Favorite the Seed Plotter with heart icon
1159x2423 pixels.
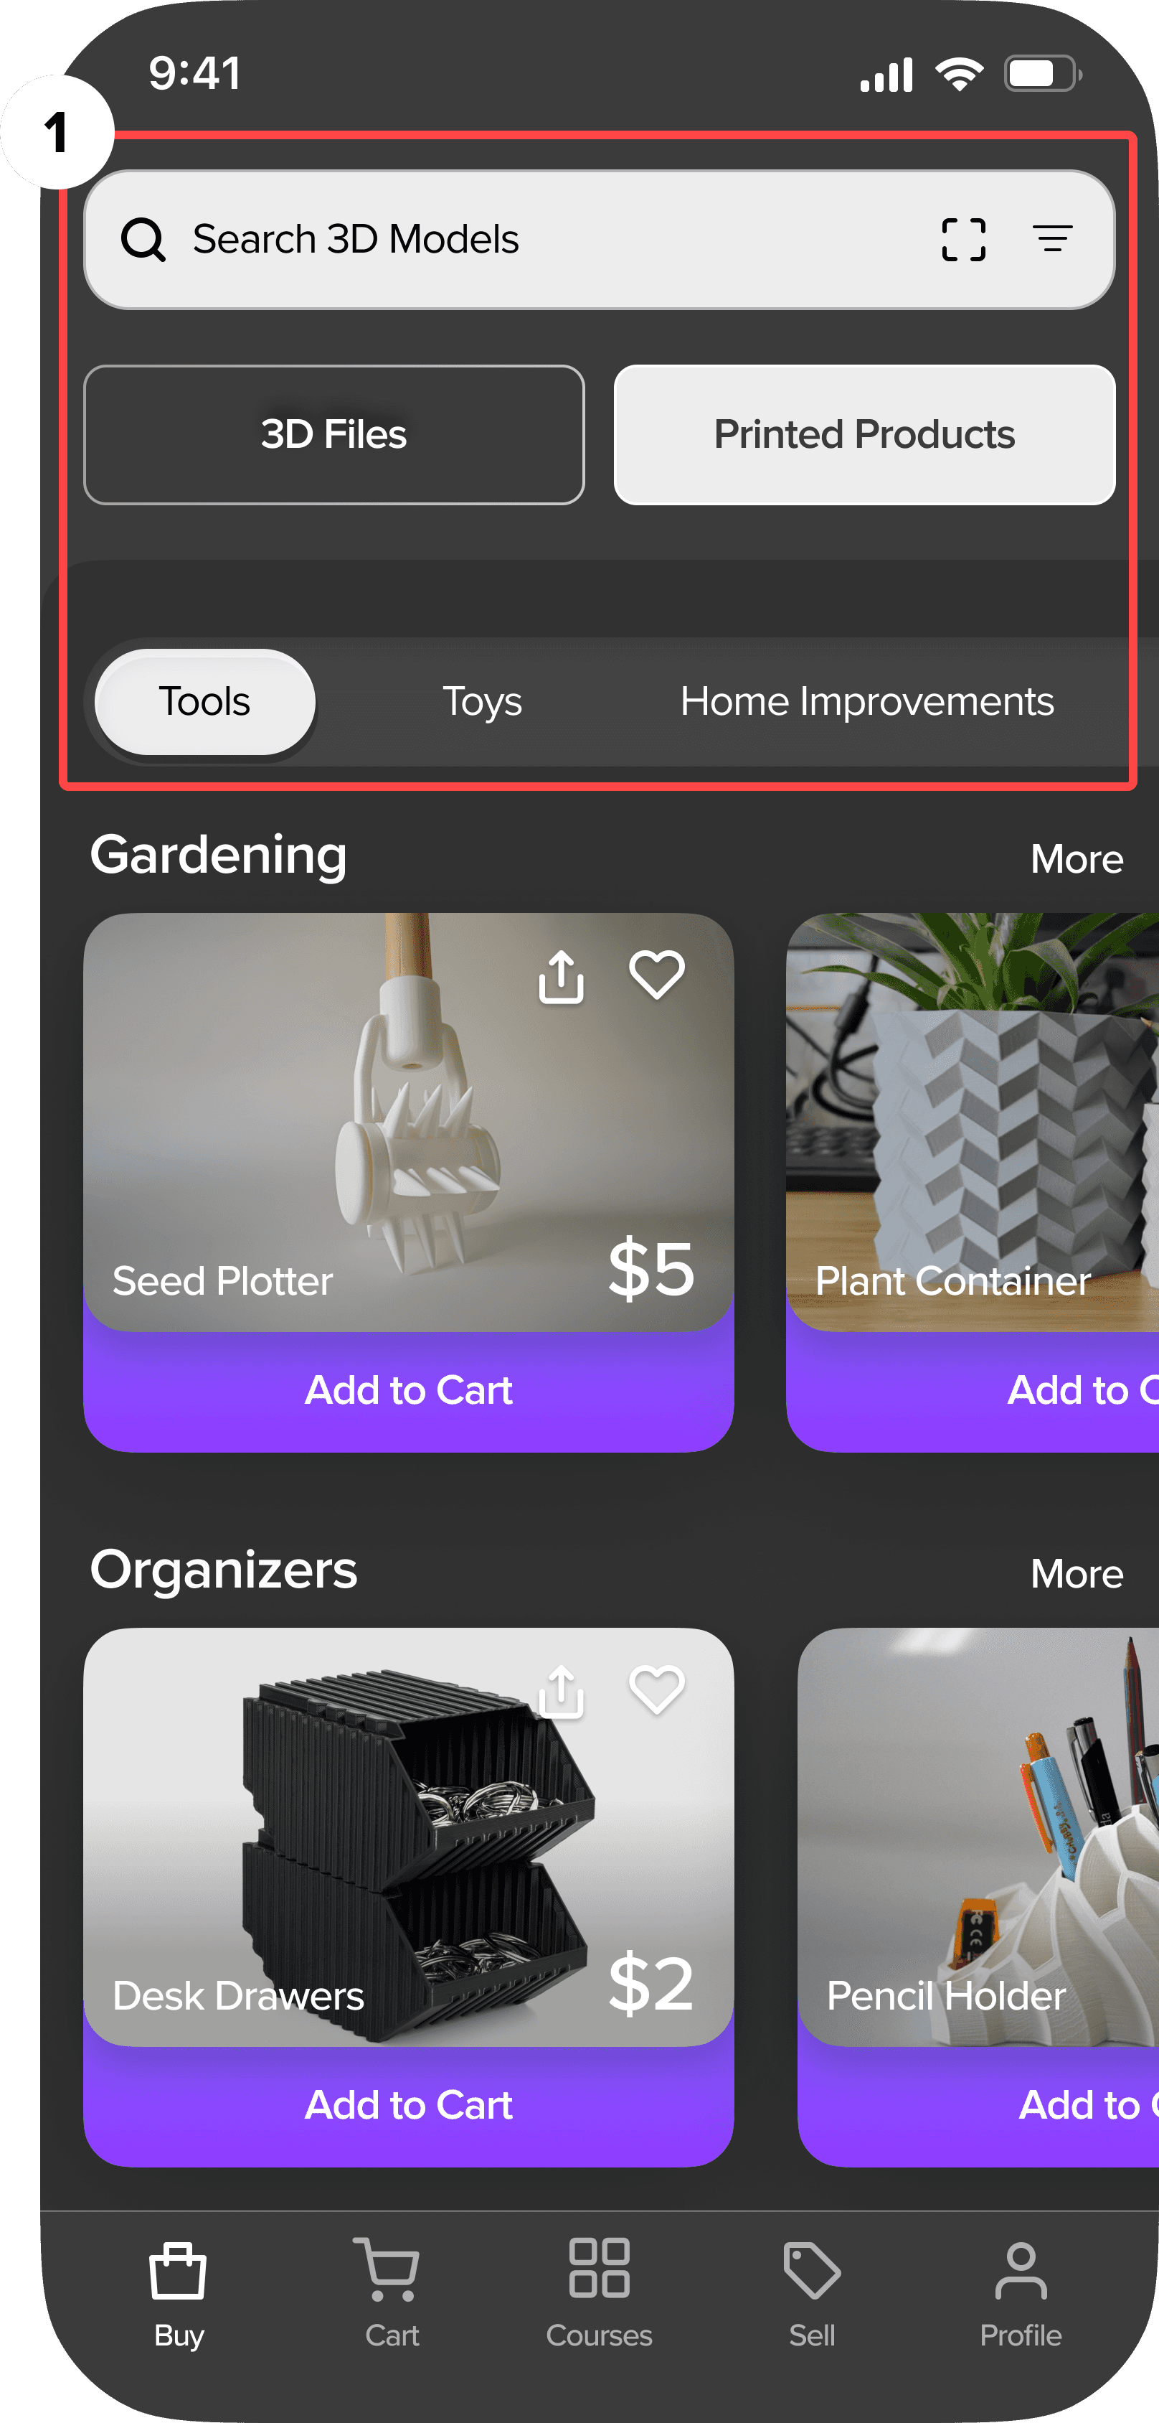click(x=656, y=975)
